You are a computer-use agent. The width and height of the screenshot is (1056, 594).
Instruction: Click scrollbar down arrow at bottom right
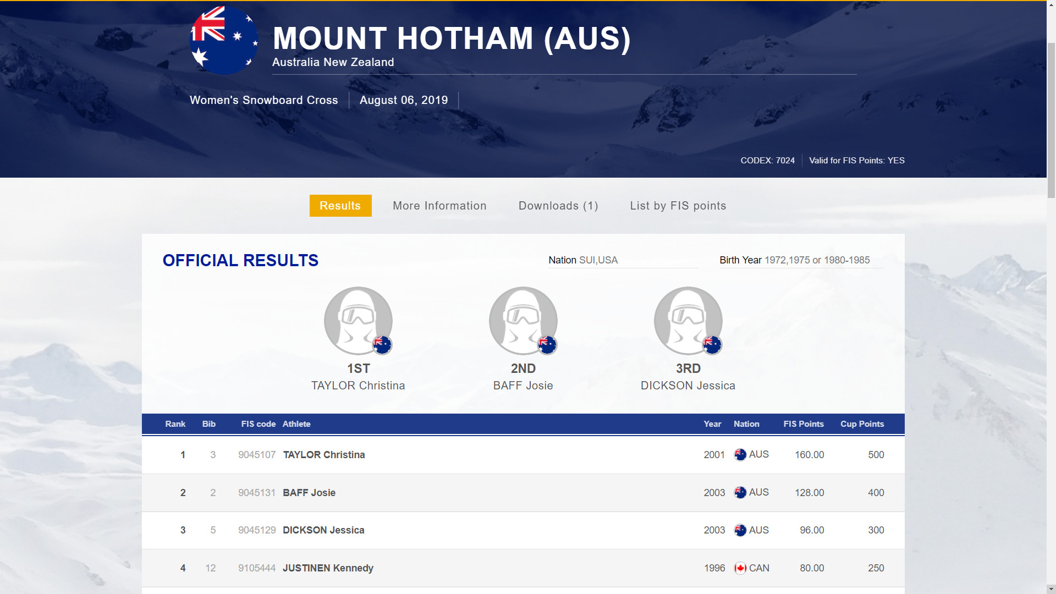coord(1051,589)
